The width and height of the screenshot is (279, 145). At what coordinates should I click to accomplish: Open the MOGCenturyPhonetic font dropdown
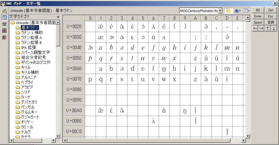coord(220,11)
